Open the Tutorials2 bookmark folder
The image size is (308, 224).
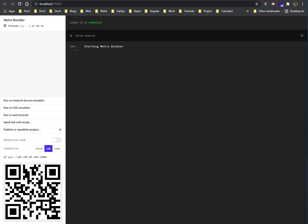224,11
